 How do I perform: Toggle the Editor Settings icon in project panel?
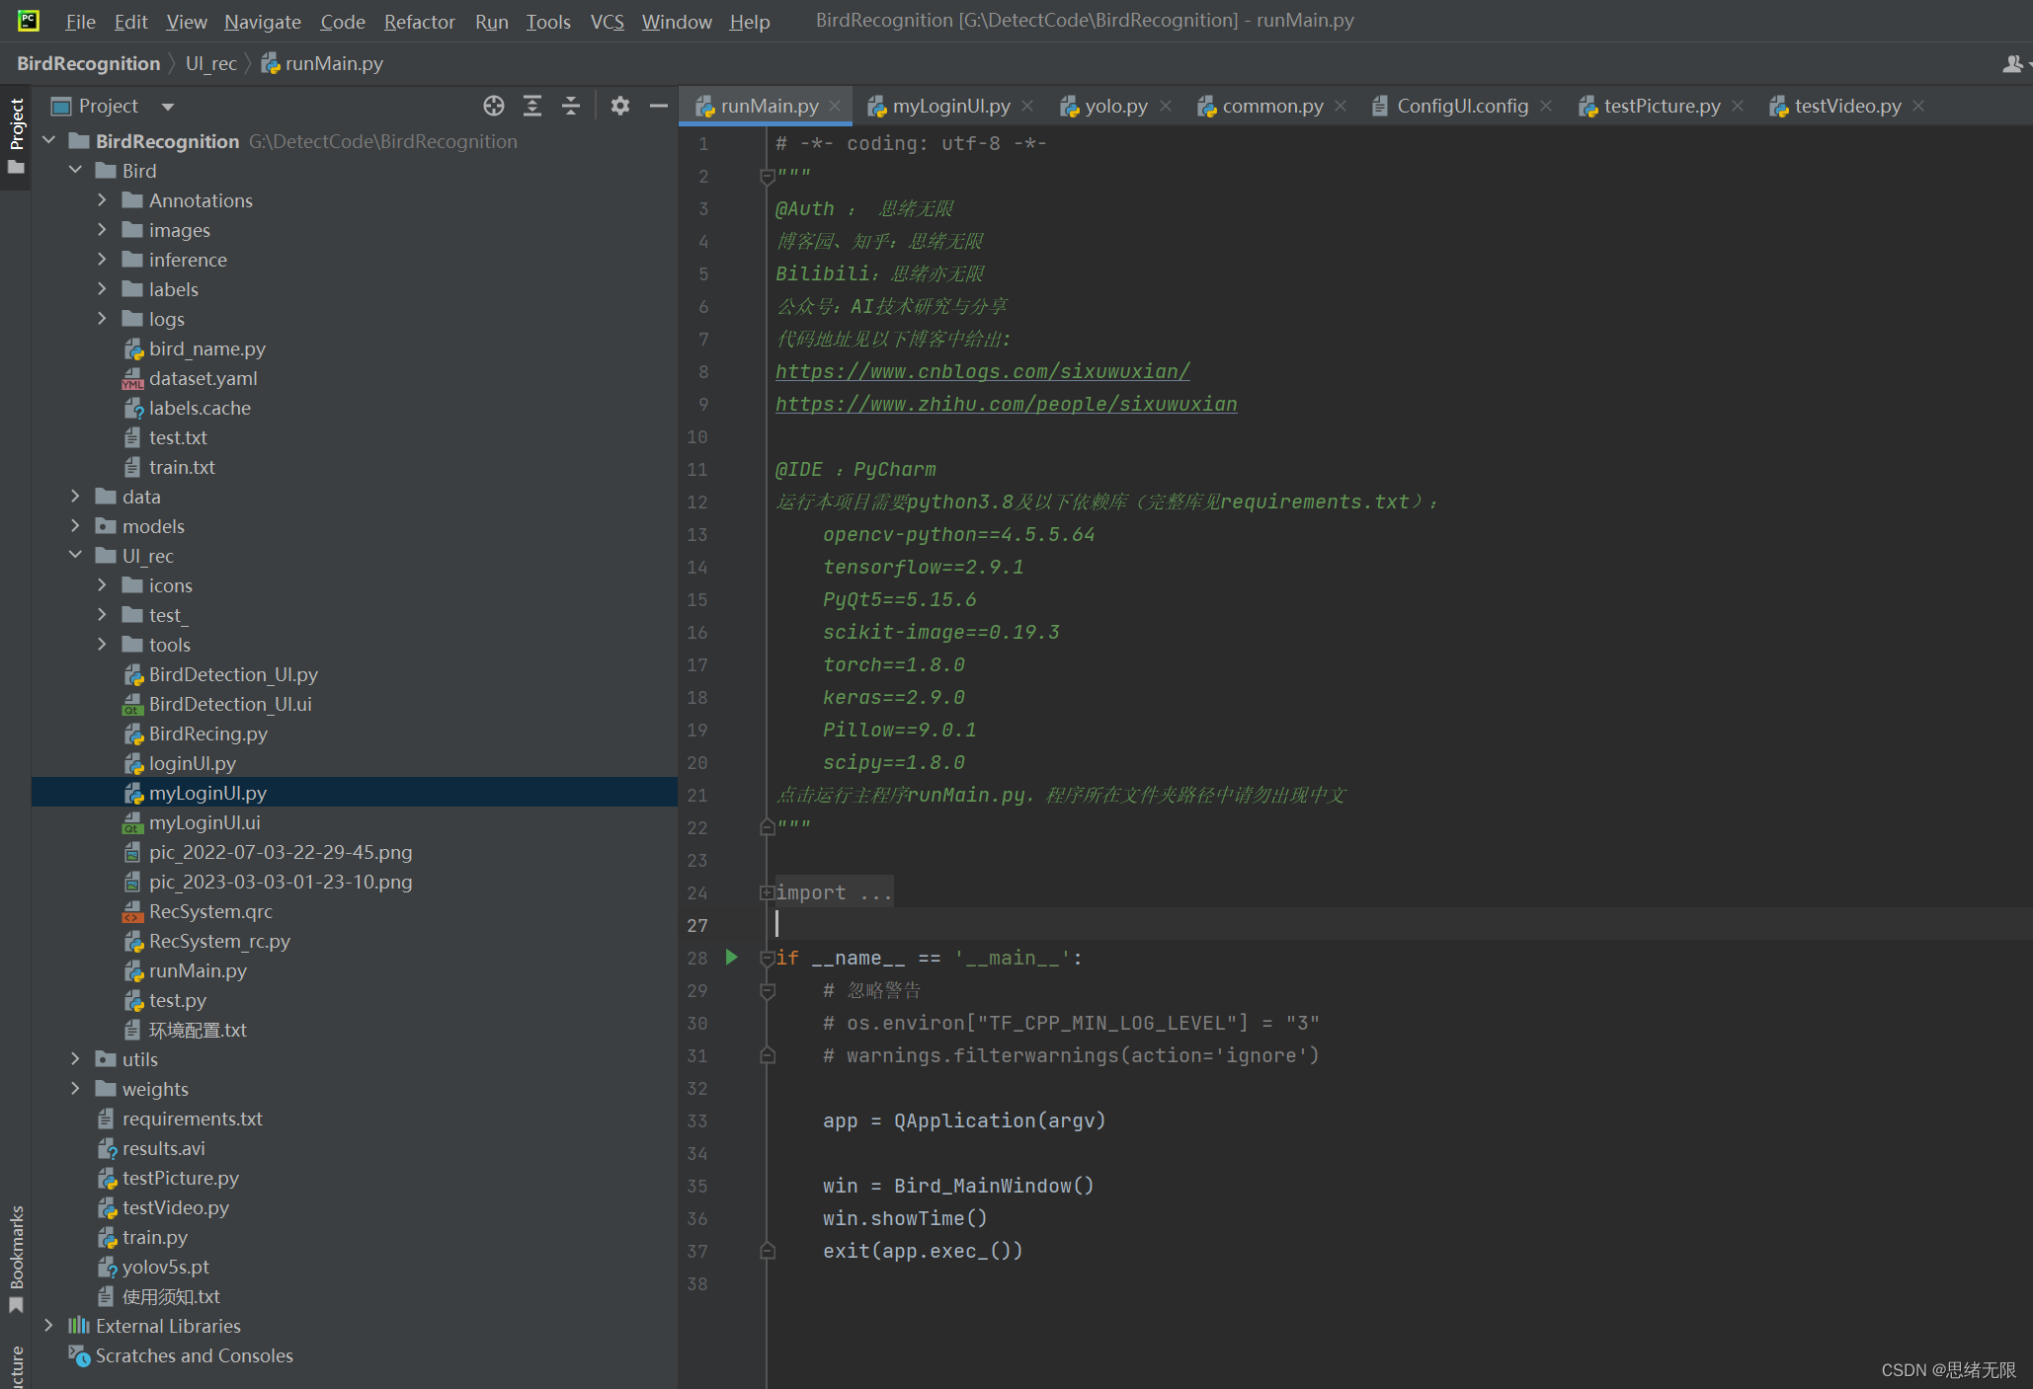coord(619,105)
